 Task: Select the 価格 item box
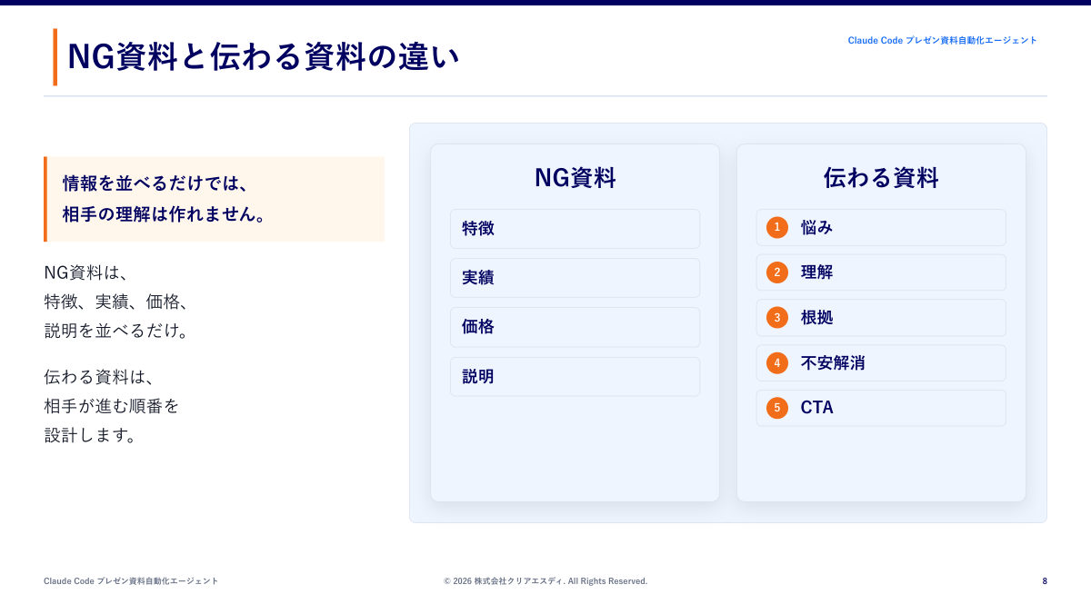click(x=575, y=327)
